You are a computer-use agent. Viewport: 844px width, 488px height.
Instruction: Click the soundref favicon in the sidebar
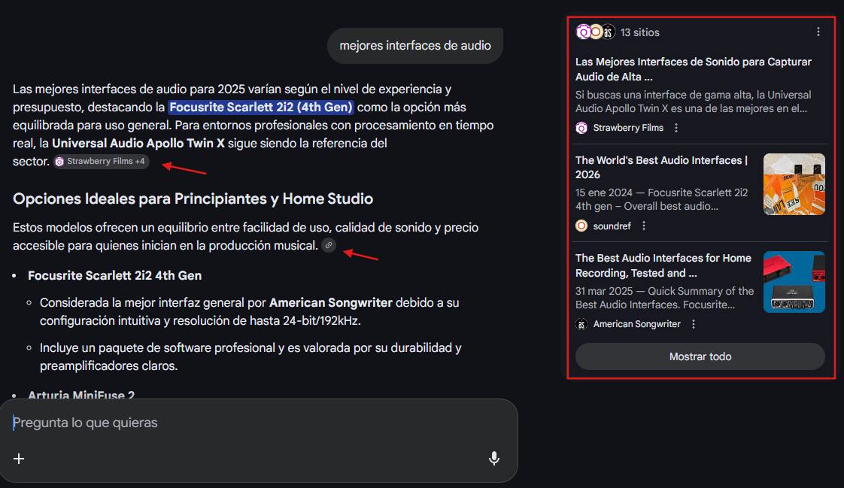581,225
